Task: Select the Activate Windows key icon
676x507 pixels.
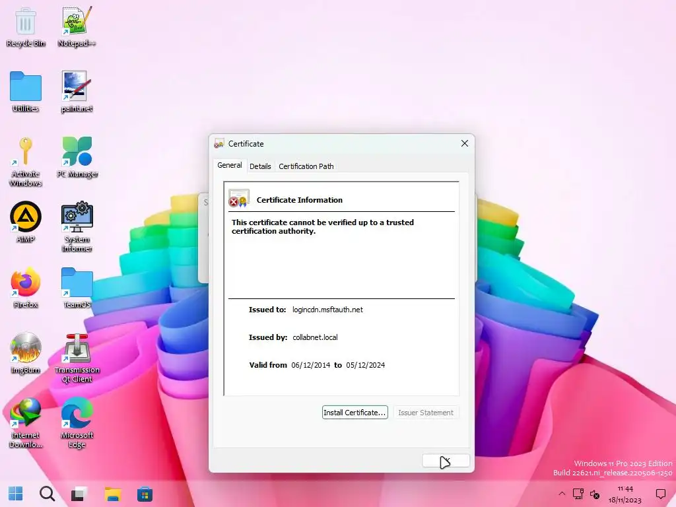Action: coord(26,162)
